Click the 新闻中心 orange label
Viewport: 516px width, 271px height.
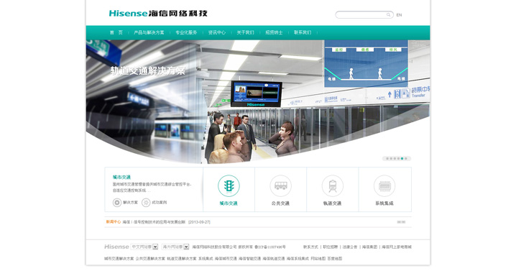[114, 222]
